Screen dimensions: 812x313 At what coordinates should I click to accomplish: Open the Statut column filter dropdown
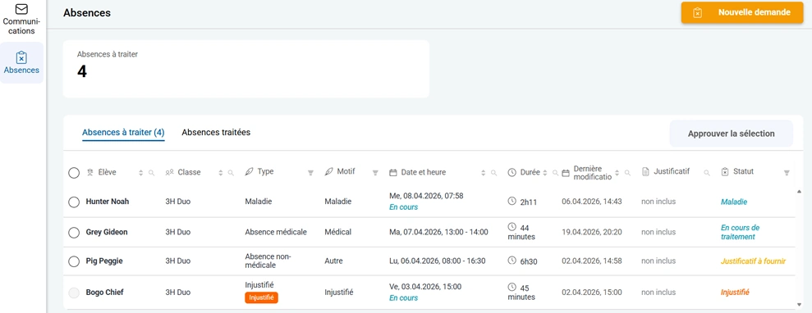click(787, 173)
